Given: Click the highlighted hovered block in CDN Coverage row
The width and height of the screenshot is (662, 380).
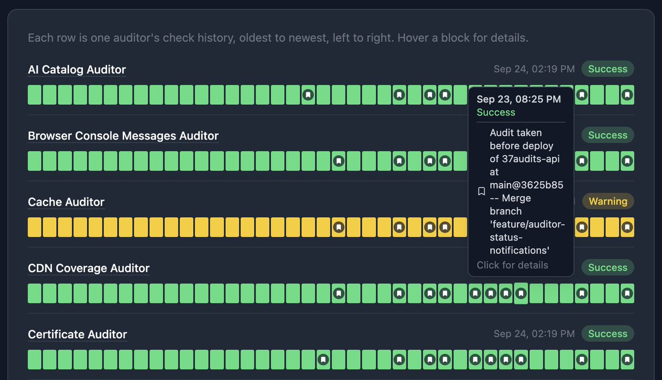Looking at the screenshot, I should pos(521,293).
